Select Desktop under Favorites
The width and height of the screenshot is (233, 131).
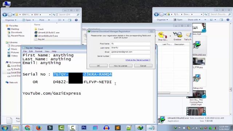point(13,29)
